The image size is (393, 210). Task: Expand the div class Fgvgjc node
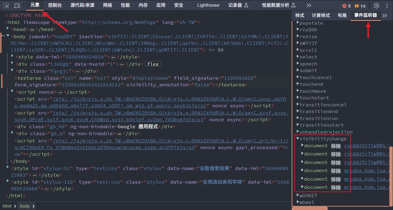point(12,71)
